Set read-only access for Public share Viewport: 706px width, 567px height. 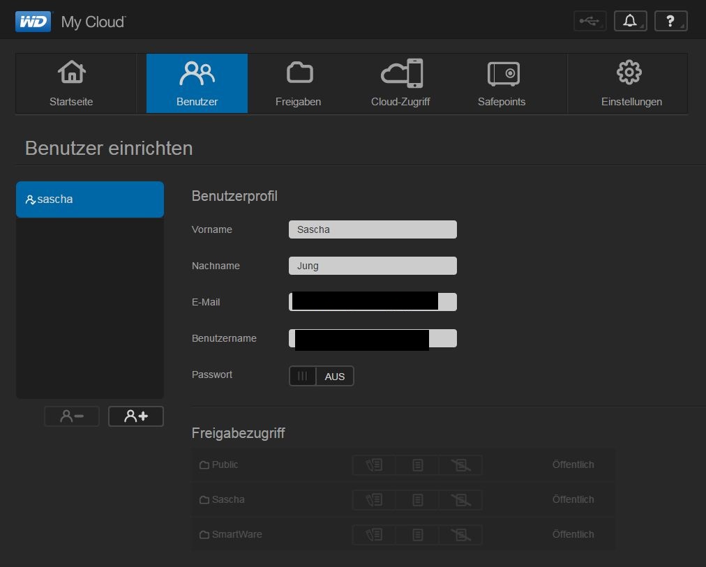click(417, 465)
